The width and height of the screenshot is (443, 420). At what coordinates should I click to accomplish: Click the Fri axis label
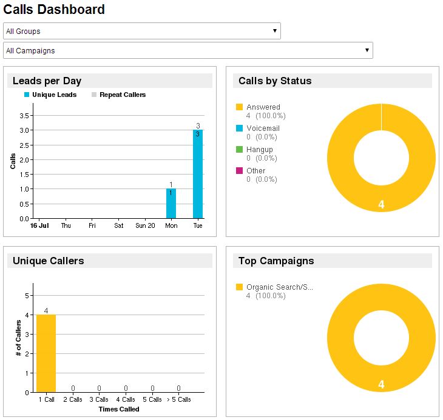(92, 225)
